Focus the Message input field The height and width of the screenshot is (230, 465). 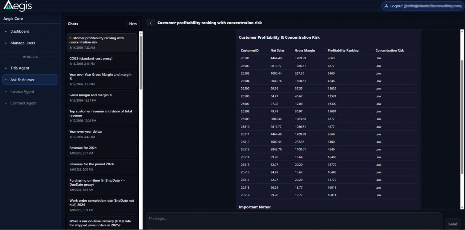tap(294, 221)
